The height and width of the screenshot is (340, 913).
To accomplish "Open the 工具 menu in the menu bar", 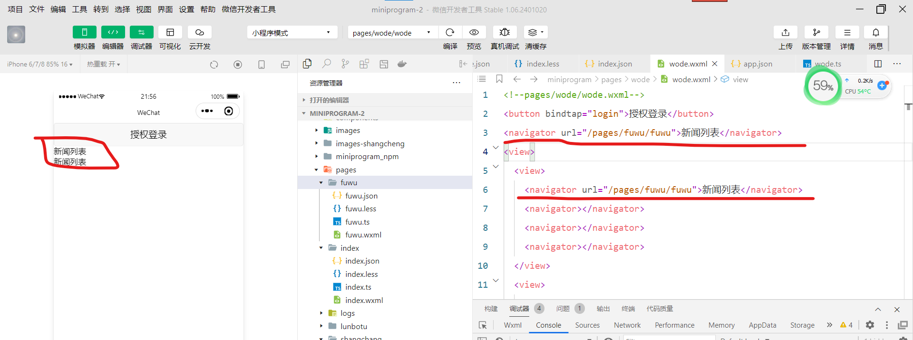I will [79, 9].
